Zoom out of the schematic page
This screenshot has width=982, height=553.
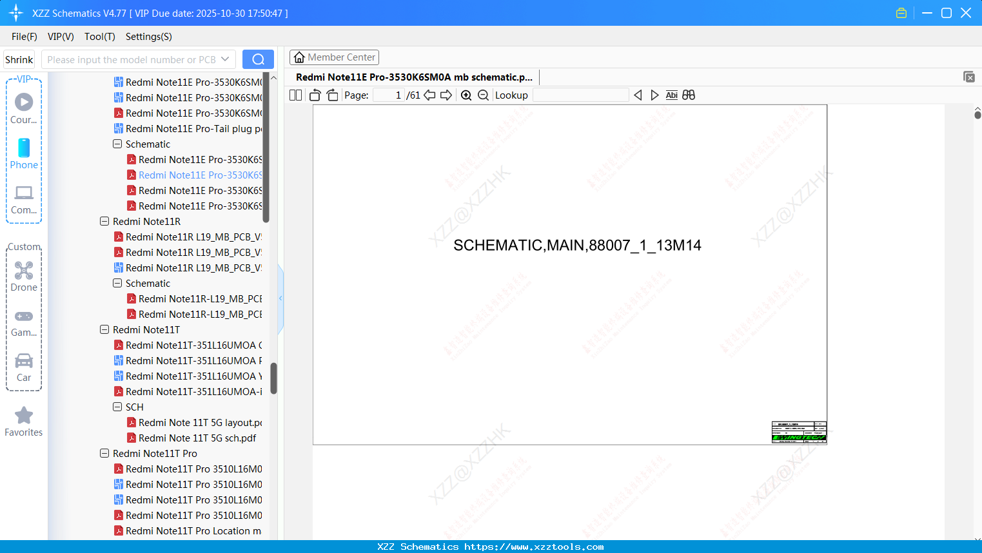tap(482, 95)
